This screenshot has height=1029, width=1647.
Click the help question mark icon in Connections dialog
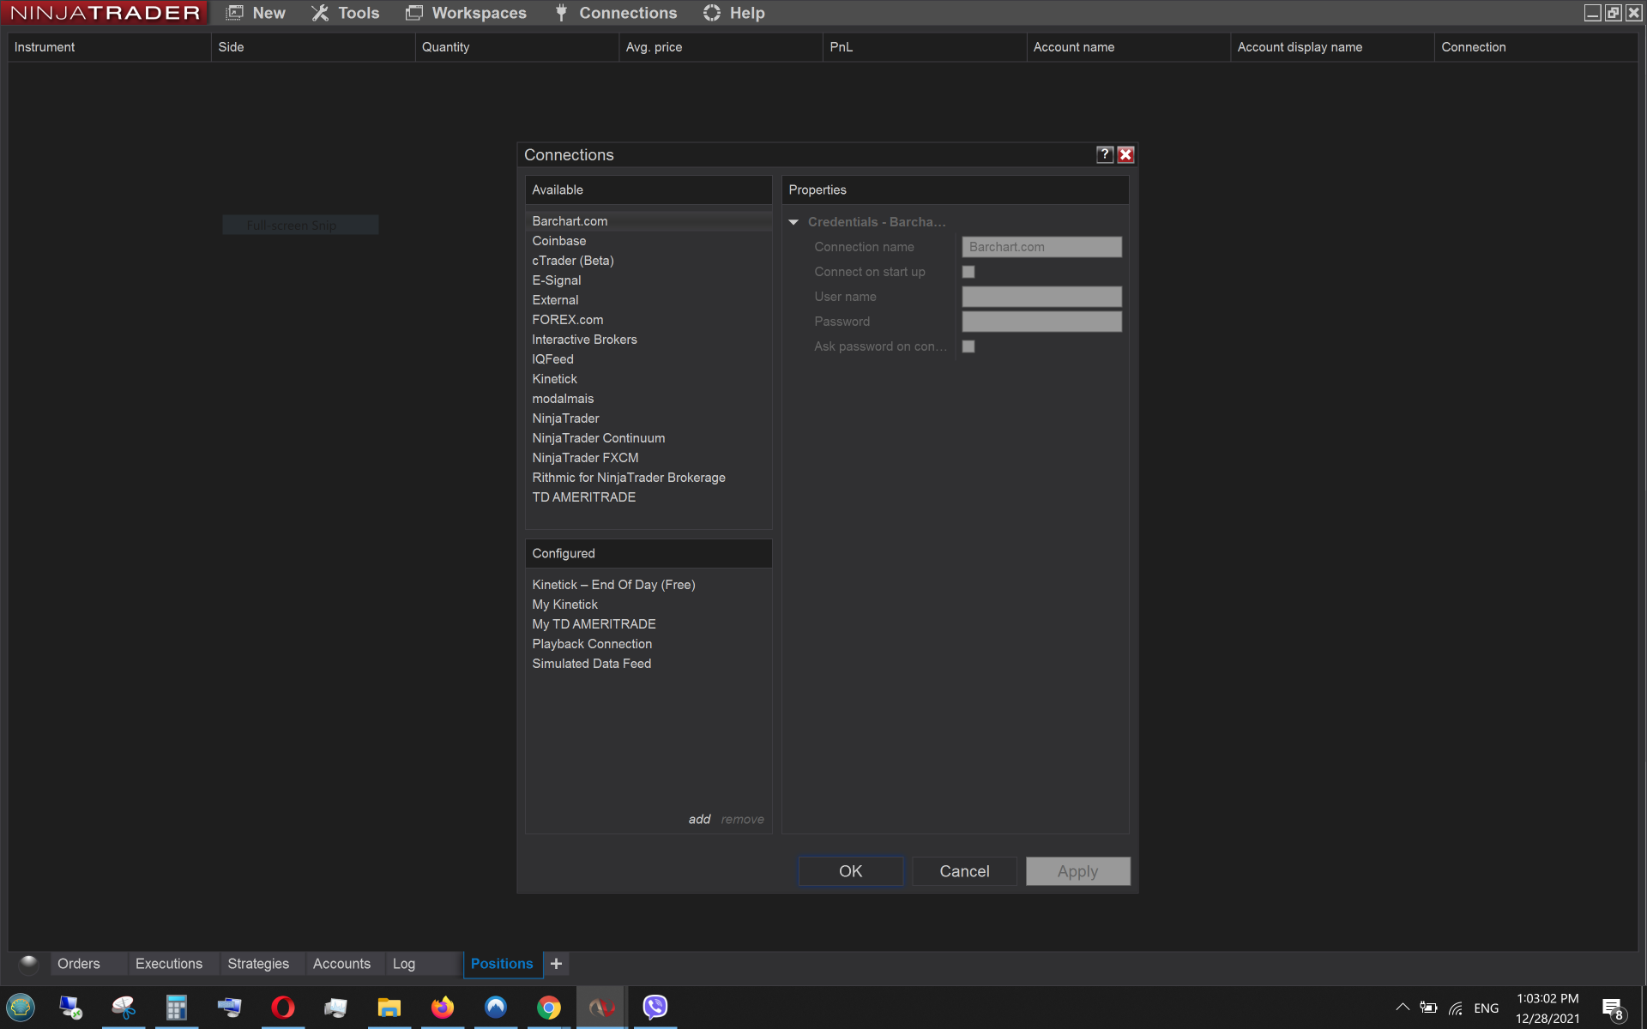pyautogui.click(x=1104, y=154)
